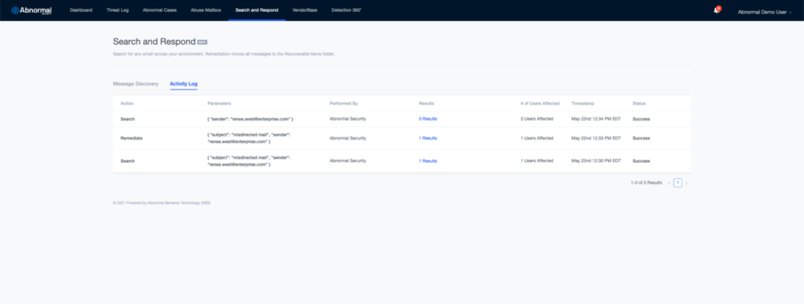804x304 pixels.
Task: Click the Abnormal logo icon
Action: [x=16, y=10]
